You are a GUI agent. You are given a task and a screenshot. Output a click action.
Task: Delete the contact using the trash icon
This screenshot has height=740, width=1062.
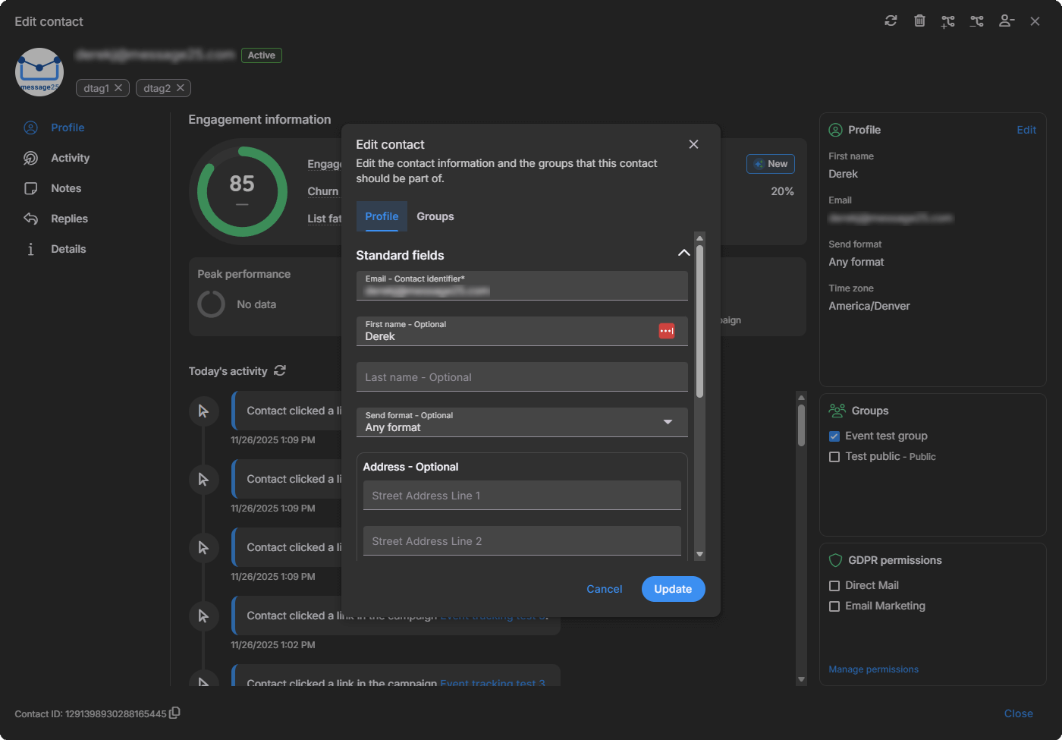(x=919, y=20)
